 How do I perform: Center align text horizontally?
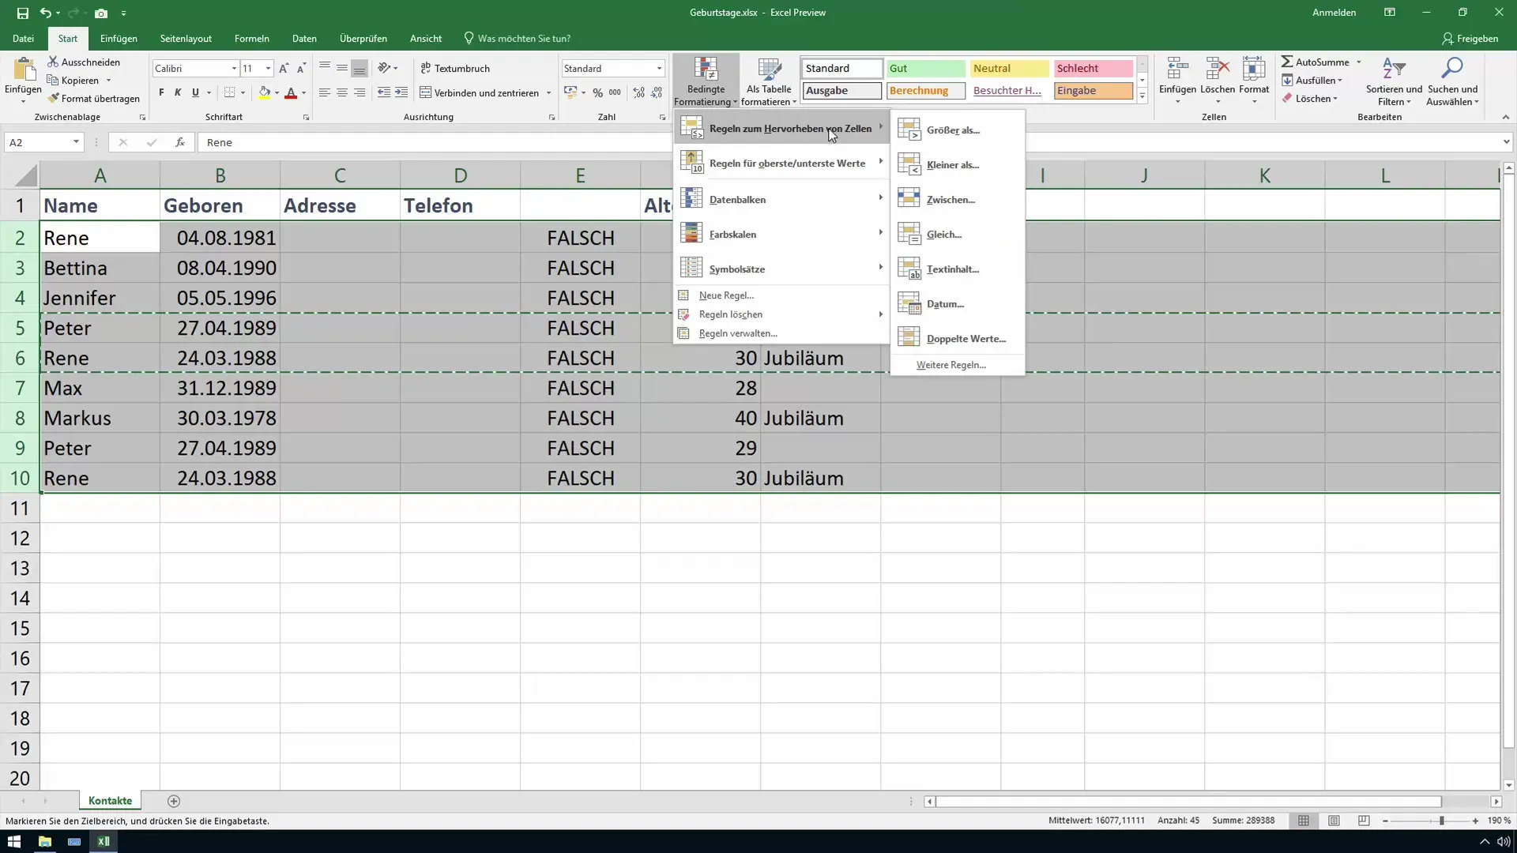tap(342, 92)
